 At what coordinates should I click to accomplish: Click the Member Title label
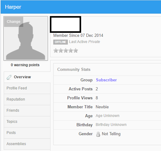tap(80, 107)
